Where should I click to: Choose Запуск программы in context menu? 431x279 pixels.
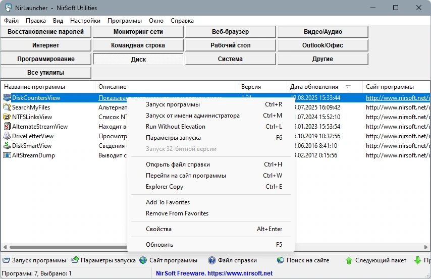pos(211,104)
